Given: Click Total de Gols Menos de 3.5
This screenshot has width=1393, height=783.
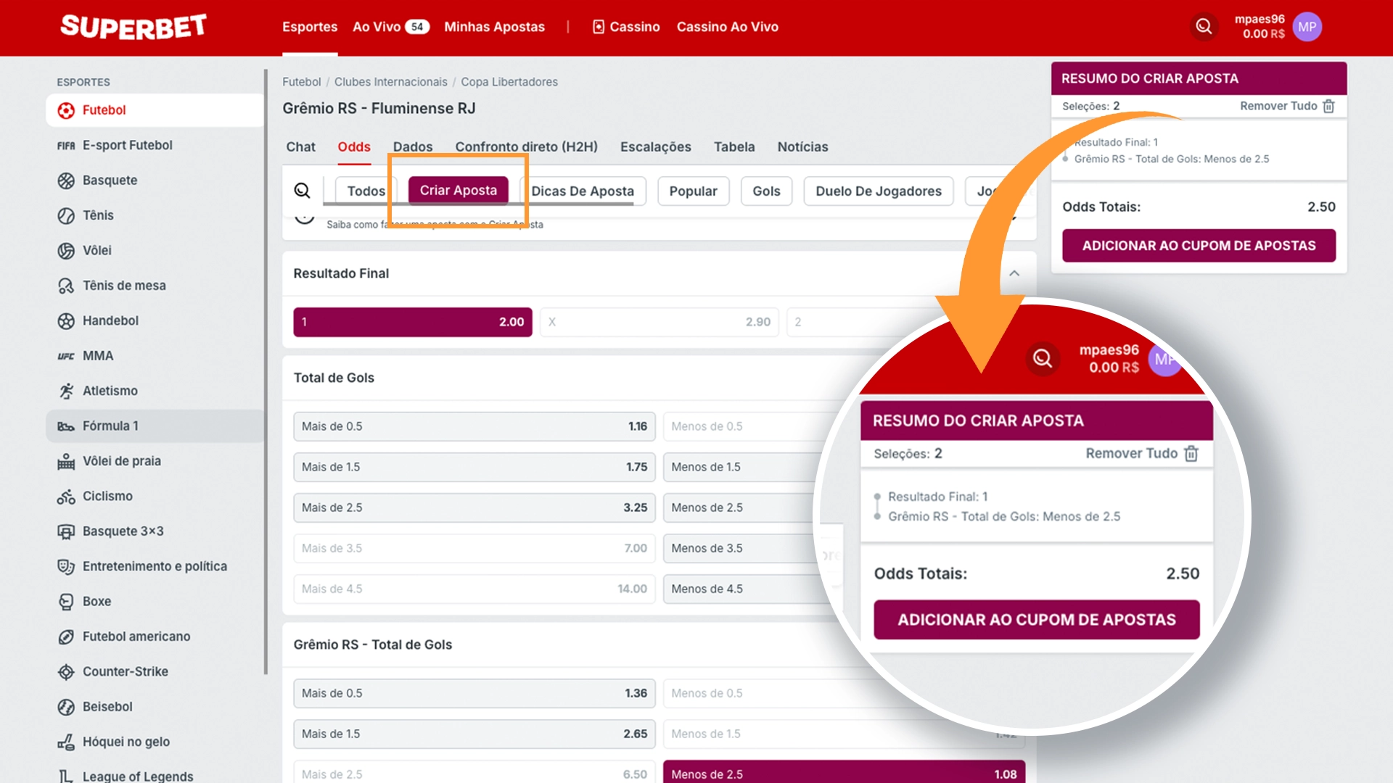Looking at the screenshot, I should [x=747, y=548].
